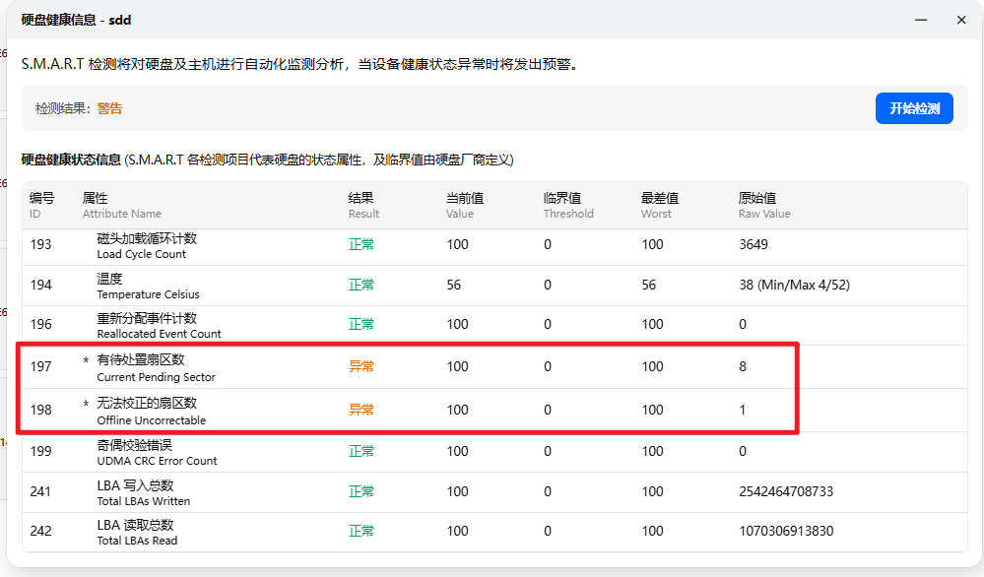Click the 编号 ID column header
This screenshot has height=577, width=984.
pos(41,205)
